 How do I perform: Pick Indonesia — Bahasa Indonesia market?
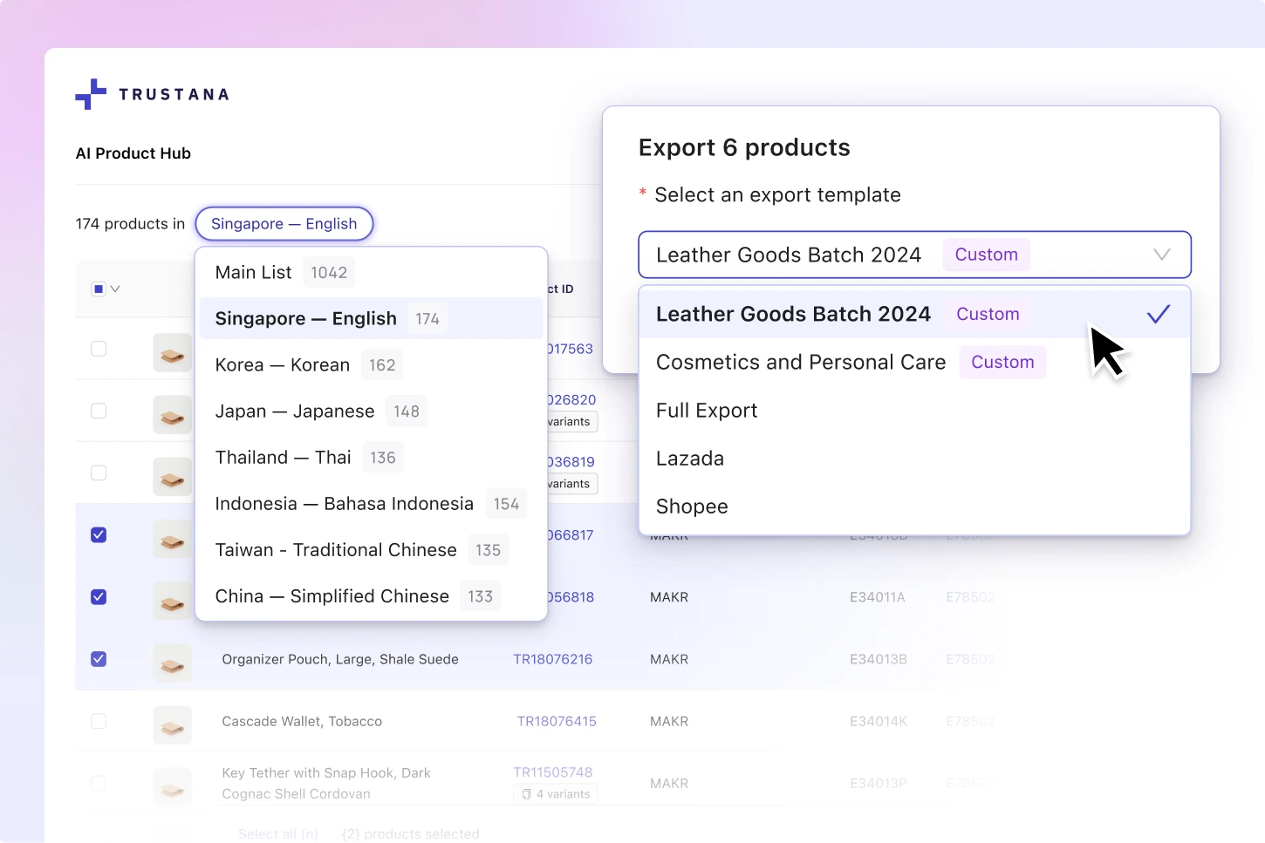pos(371,504)
